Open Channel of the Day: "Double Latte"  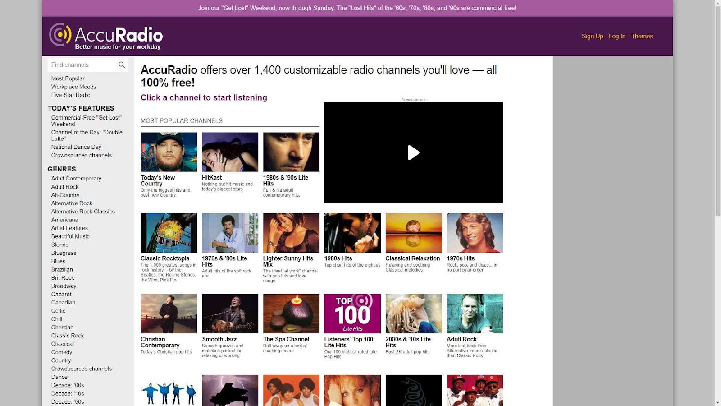click(x=87, y=135)
